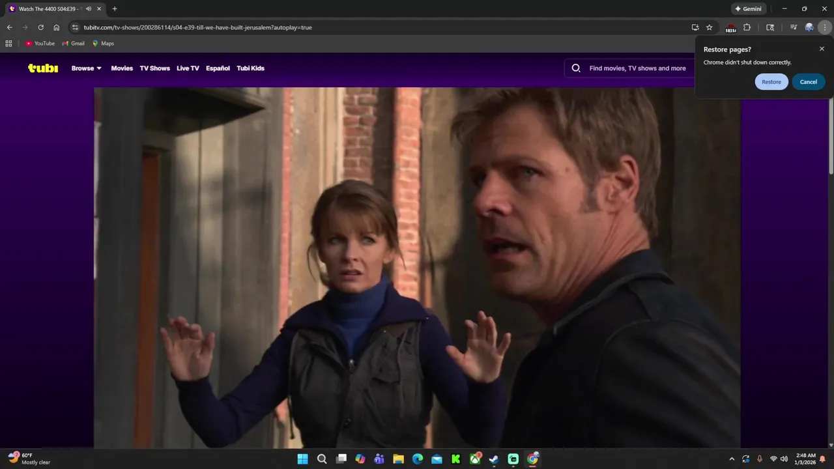Click the microphone tray icon
Image resolution: width=834 pixels, height=469 pixels.
click(759, 459)
